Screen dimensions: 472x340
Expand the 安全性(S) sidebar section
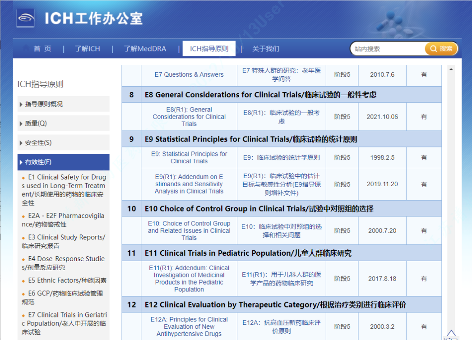pyautogui.click(x=64, y=142)
